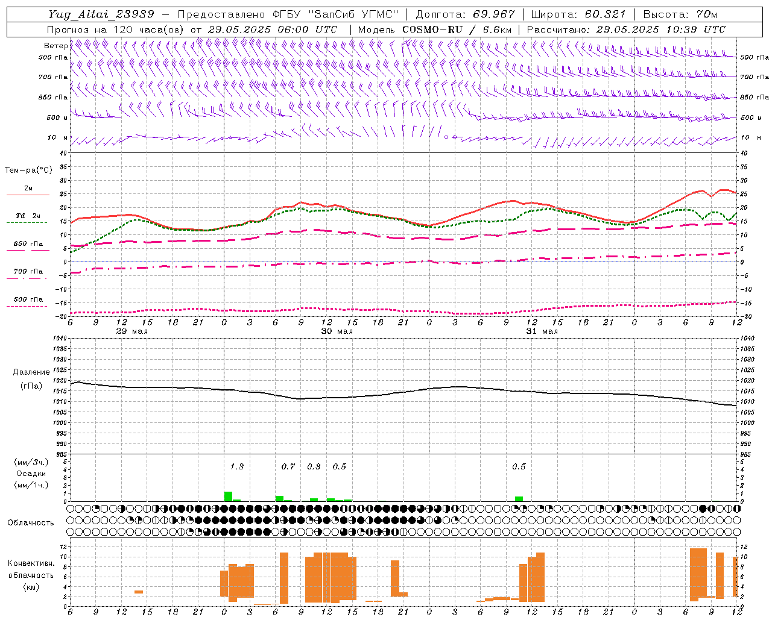
Task: Click the 850 гПа temperature legend line
Action: [28, 250]
